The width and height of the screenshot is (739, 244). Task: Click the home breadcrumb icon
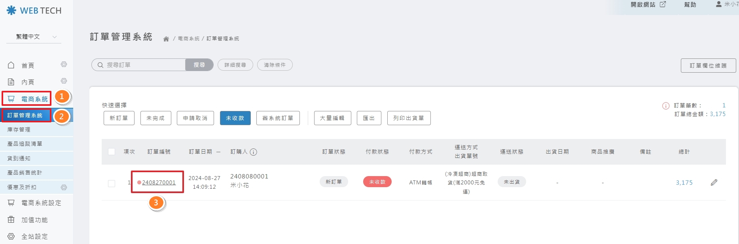point(166,39)
